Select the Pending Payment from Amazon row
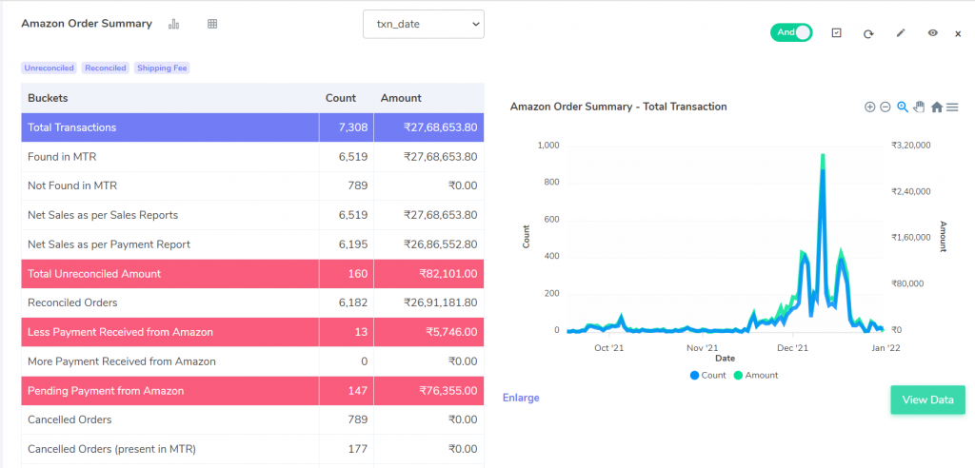 252,391
